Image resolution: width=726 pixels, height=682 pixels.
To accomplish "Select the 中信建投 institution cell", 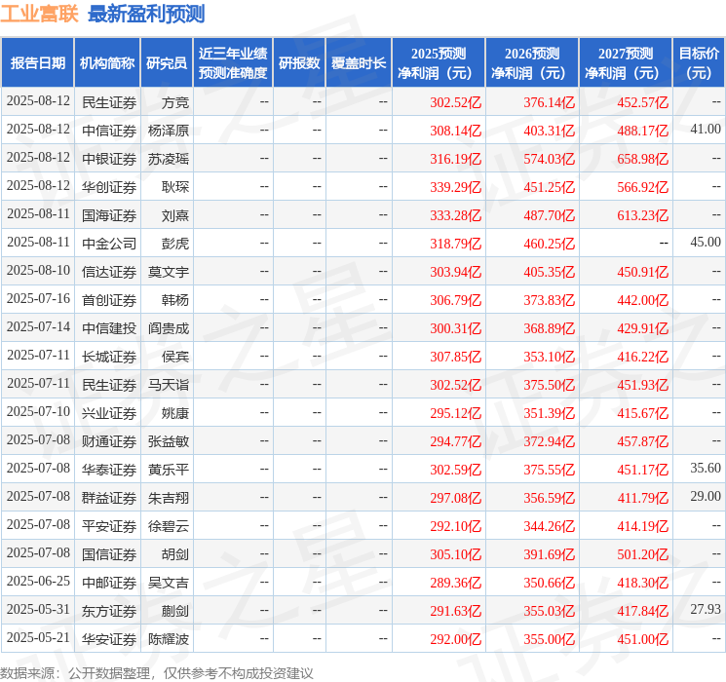I will [109, 328].
